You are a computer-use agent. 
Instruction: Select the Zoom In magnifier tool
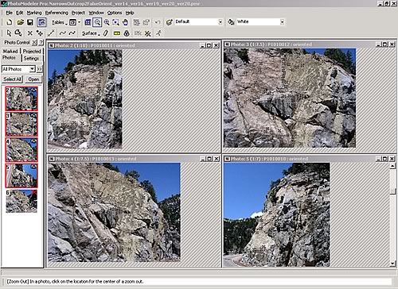pyautogui.click(x=107, y=22)
